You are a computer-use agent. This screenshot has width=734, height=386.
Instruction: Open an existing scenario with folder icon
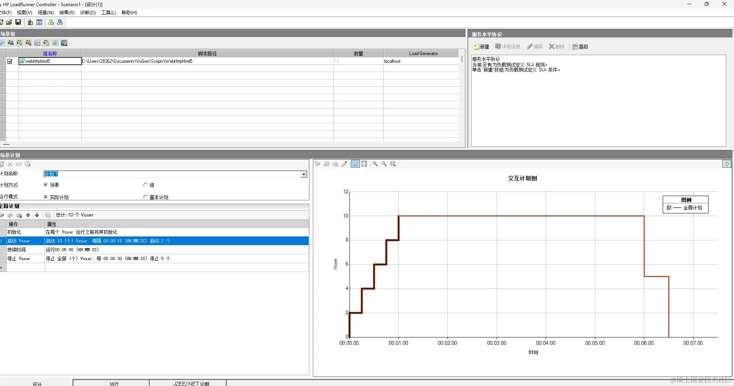[x=9, y=22]
